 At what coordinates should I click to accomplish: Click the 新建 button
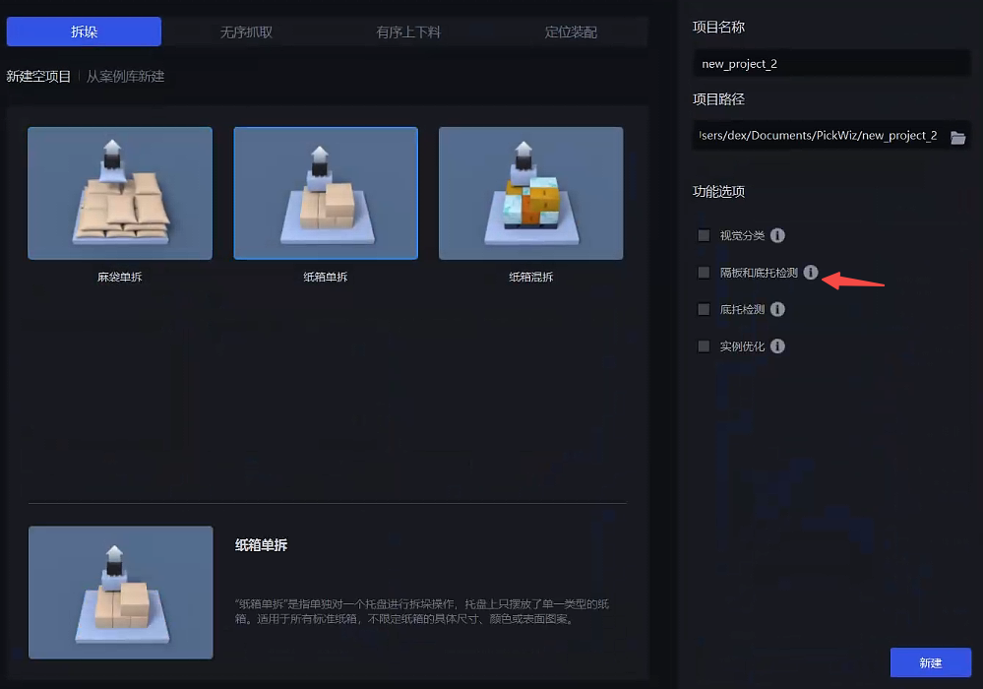930,662
